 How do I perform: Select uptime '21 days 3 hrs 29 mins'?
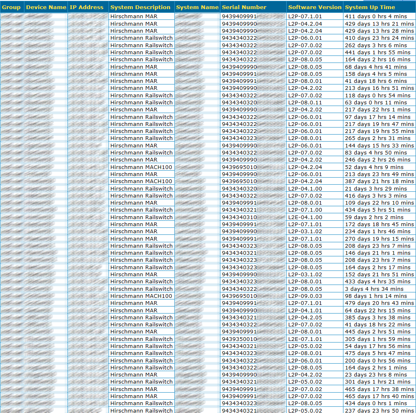pyautogui.click(x=376, y=188)
